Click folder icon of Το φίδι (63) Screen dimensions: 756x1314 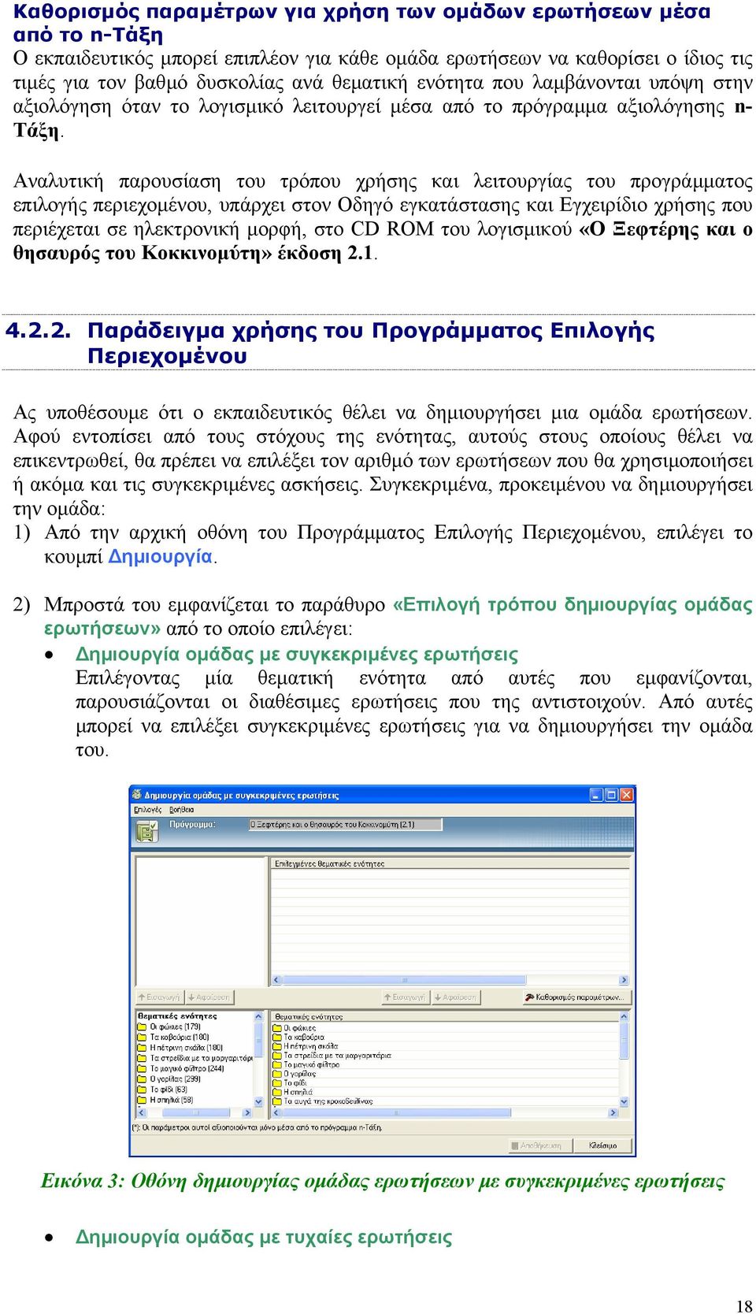pyautogui.click(x=143, y=1089)
